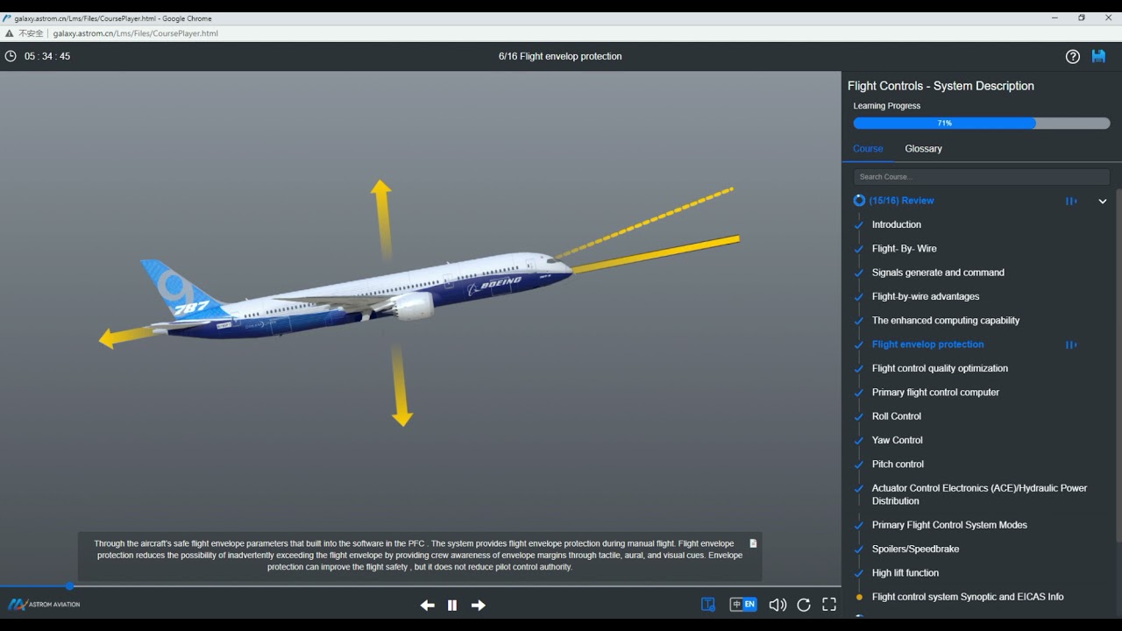Screen dimensions: 1122x631
Task: Focus the Search Course input field
Action: click(x=981, y=176)
